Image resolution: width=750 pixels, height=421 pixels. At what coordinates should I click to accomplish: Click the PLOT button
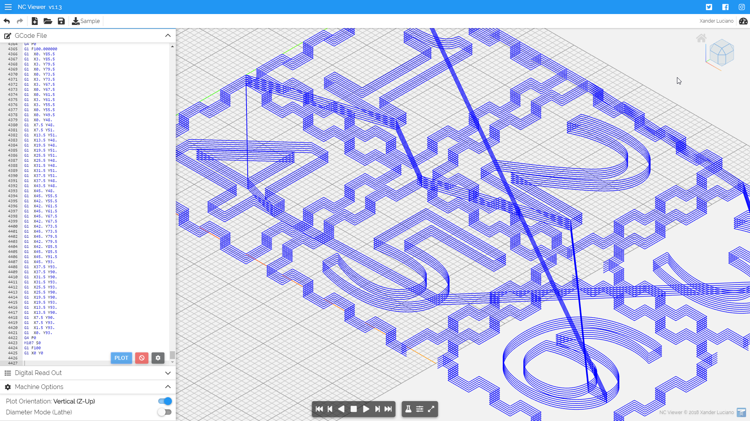tap(121, 358)
